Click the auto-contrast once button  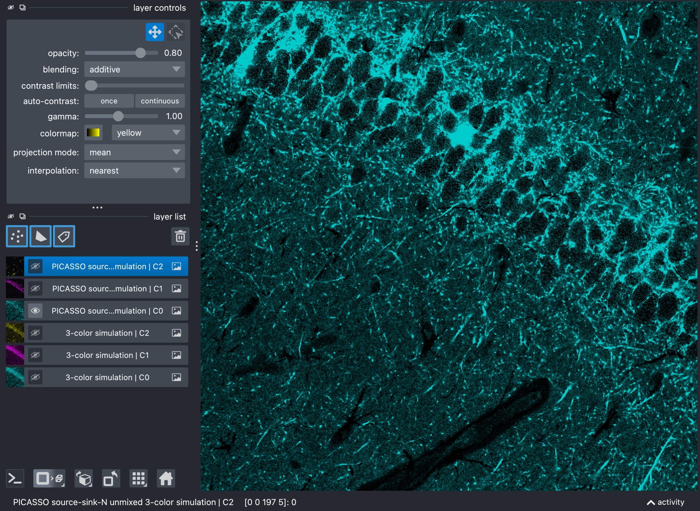pyautogui.click(x=109, y=101)
